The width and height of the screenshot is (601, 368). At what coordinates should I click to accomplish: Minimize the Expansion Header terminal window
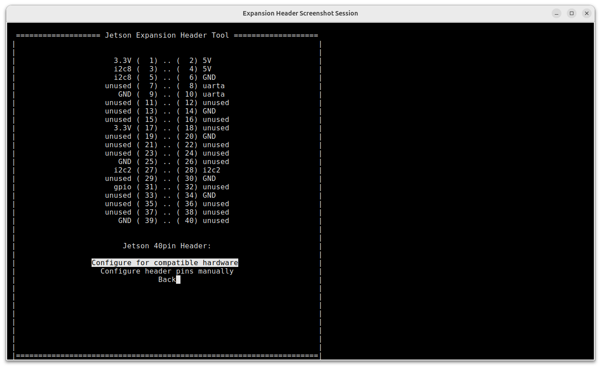tap(557, 13)
